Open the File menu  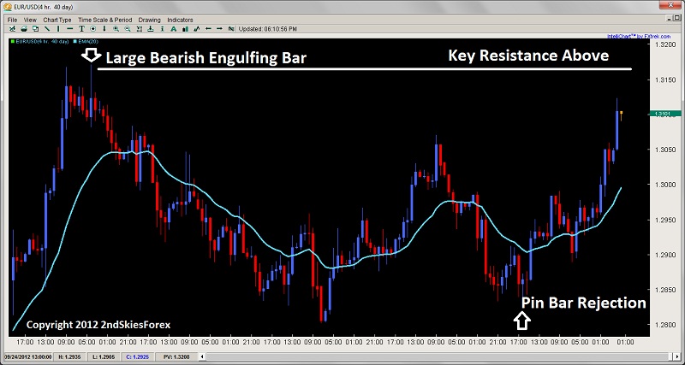[x=12, y=20]
